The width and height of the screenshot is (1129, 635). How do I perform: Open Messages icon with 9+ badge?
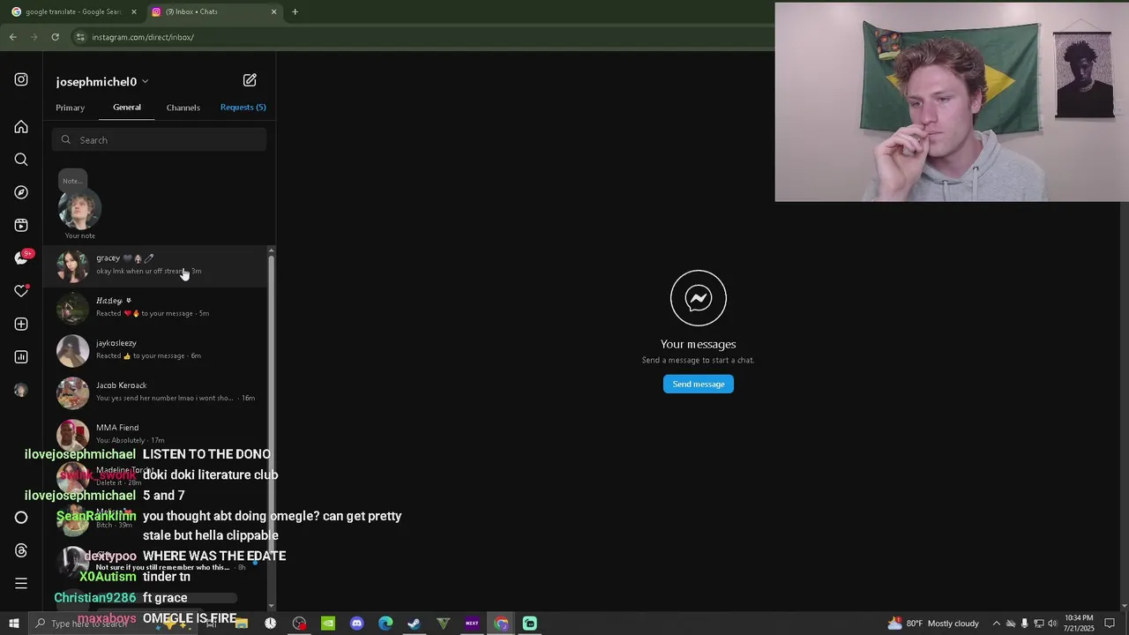22,258
